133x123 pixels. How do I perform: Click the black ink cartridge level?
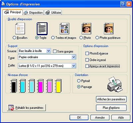pos(14,86)
